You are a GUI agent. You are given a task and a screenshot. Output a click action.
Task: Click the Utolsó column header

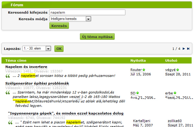pyautogui.click(x=171, y=60)
